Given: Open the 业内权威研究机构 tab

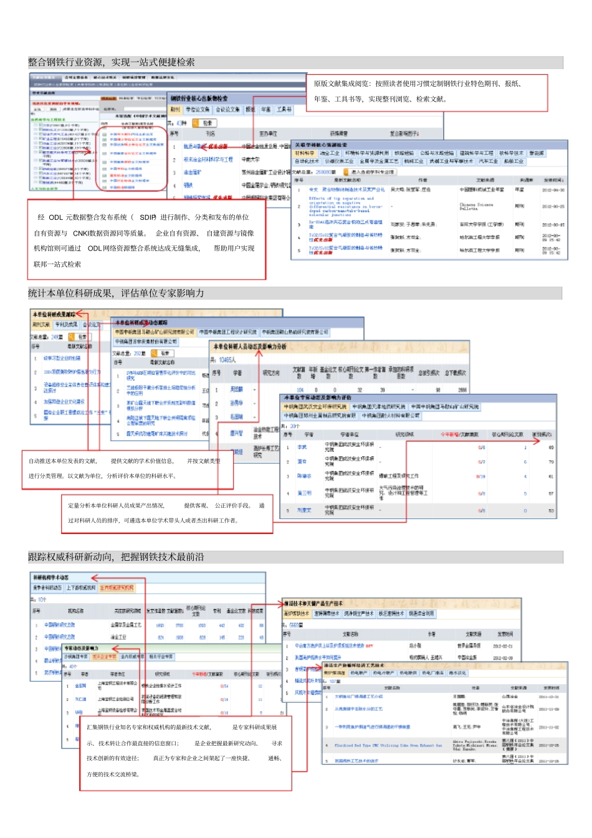Looking at the screenshot, I should pyautogui.click(x=117, y=588).
